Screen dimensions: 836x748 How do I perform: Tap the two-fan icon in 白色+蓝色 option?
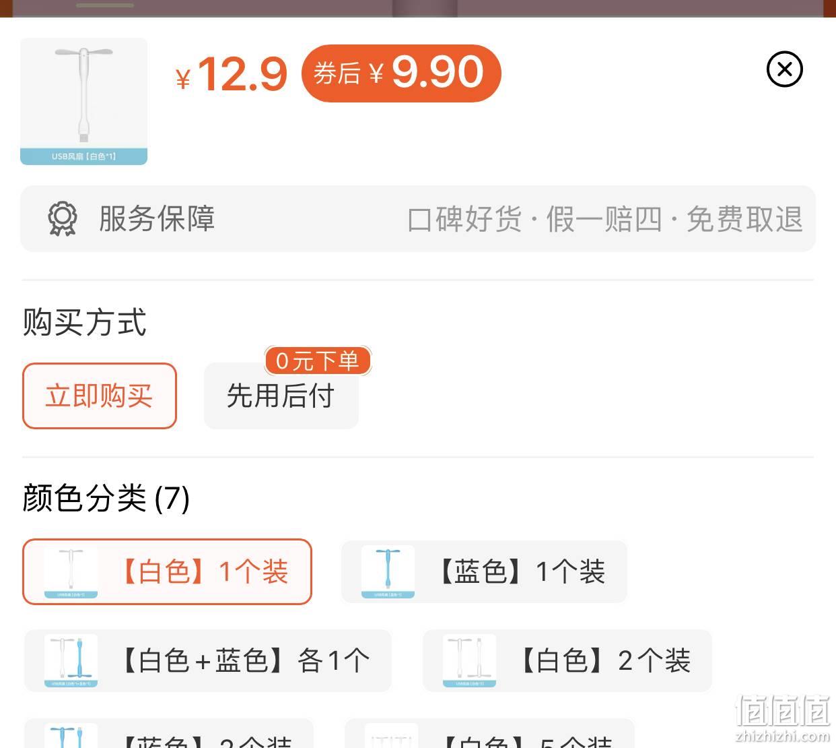71,660
